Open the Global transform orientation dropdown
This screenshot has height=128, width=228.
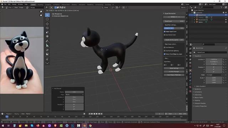point(106,7)
